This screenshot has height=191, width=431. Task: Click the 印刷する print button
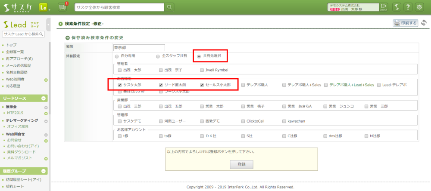[x=405, y=23]
